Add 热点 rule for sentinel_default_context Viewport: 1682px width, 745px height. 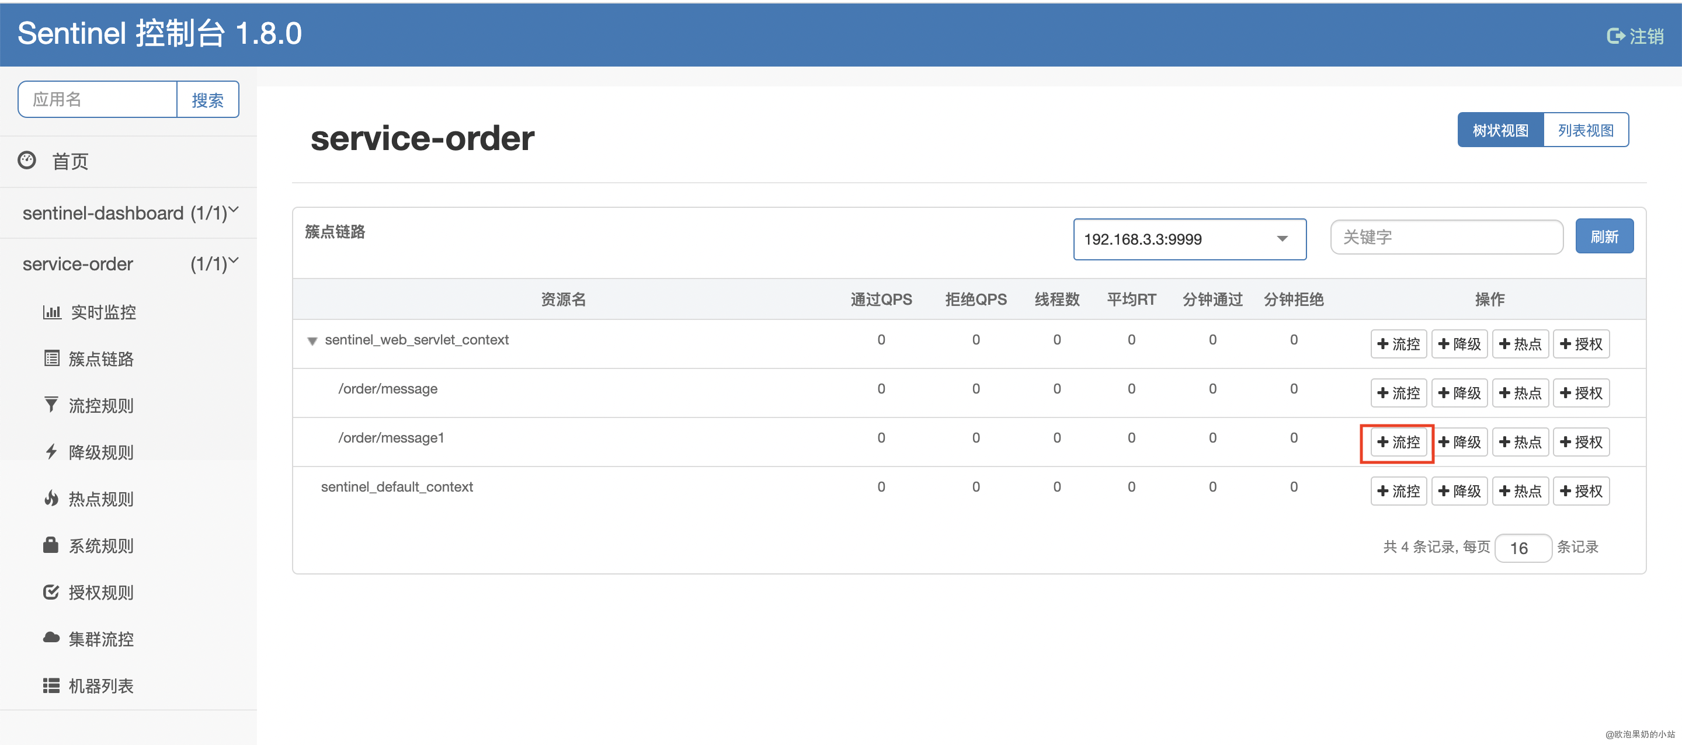[x=1520, y=491]
